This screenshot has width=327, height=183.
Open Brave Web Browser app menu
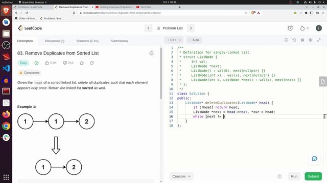click(x=33, y=2)
